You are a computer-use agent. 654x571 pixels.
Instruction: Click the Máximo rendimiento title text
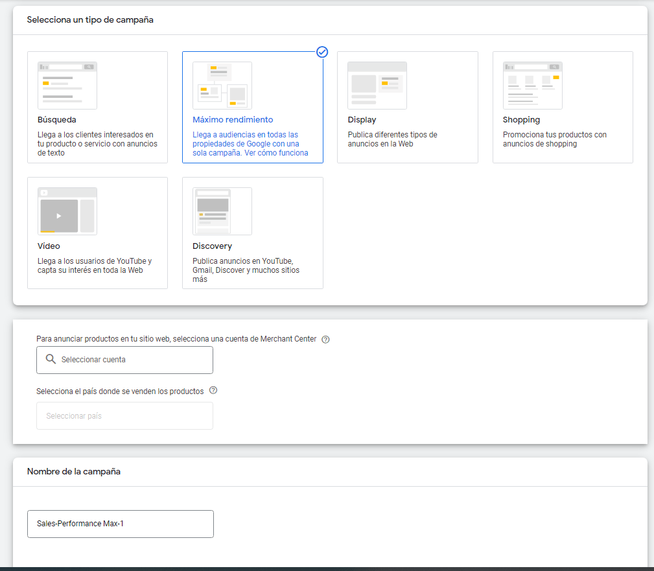[x=233, y=120]
